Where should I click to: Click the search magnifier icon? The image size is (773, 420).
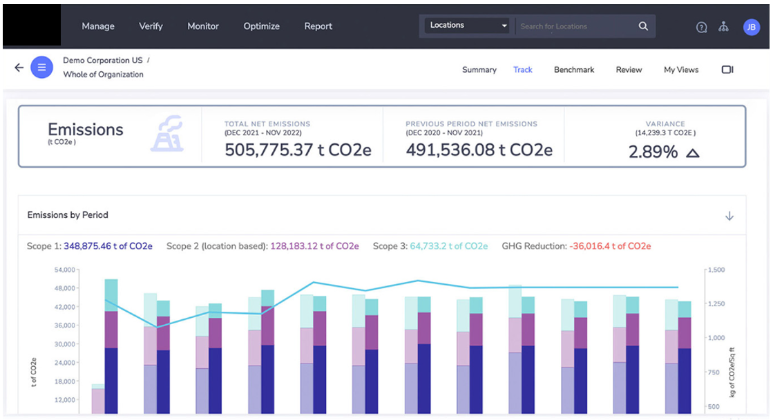[643, 26]
